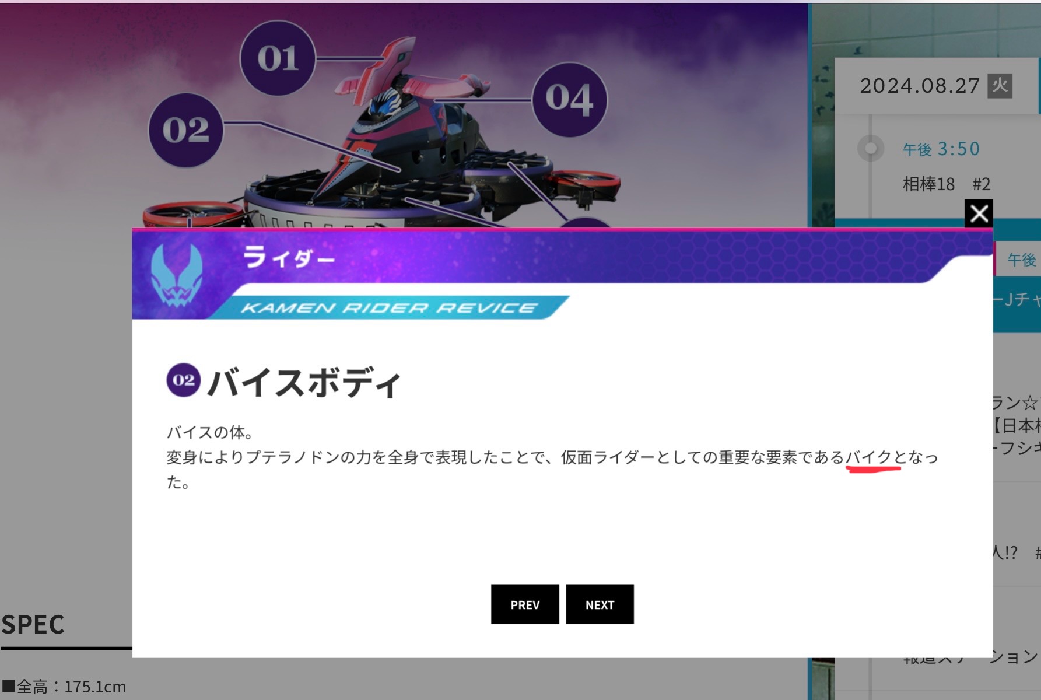Click the timeline circle beside 午後 3:50

tap(870, 148)
